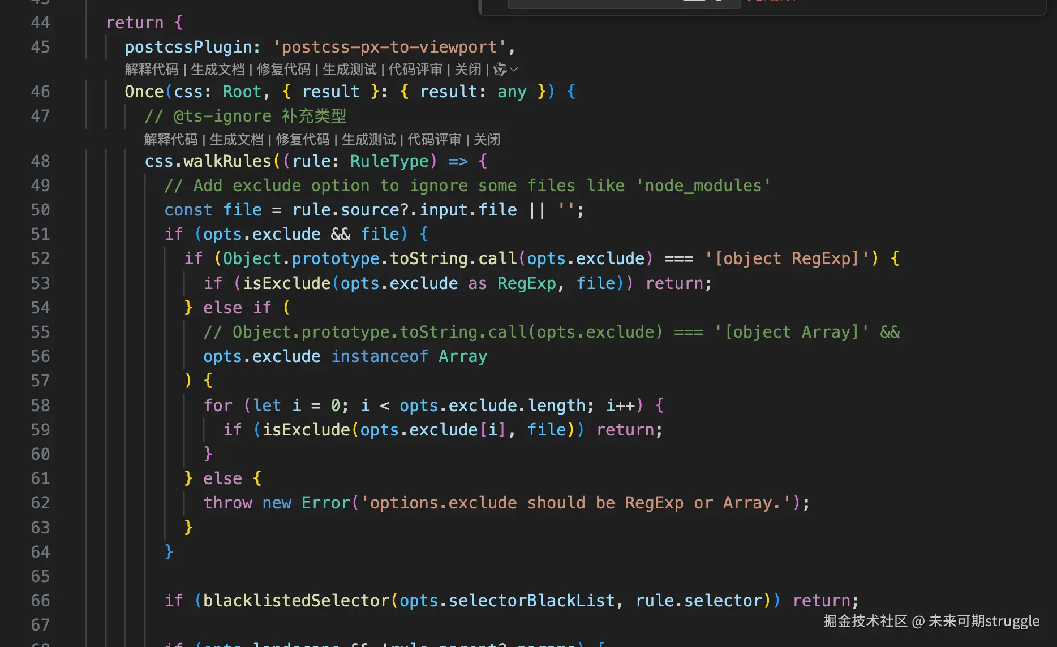Click line number 58 in the gutter
Image resolution: width=1057 pixels, height=647 pixels.
click(x=40, y=406)
